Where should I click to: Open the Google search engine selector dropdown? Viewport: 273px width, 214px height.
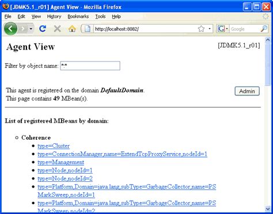223,29
